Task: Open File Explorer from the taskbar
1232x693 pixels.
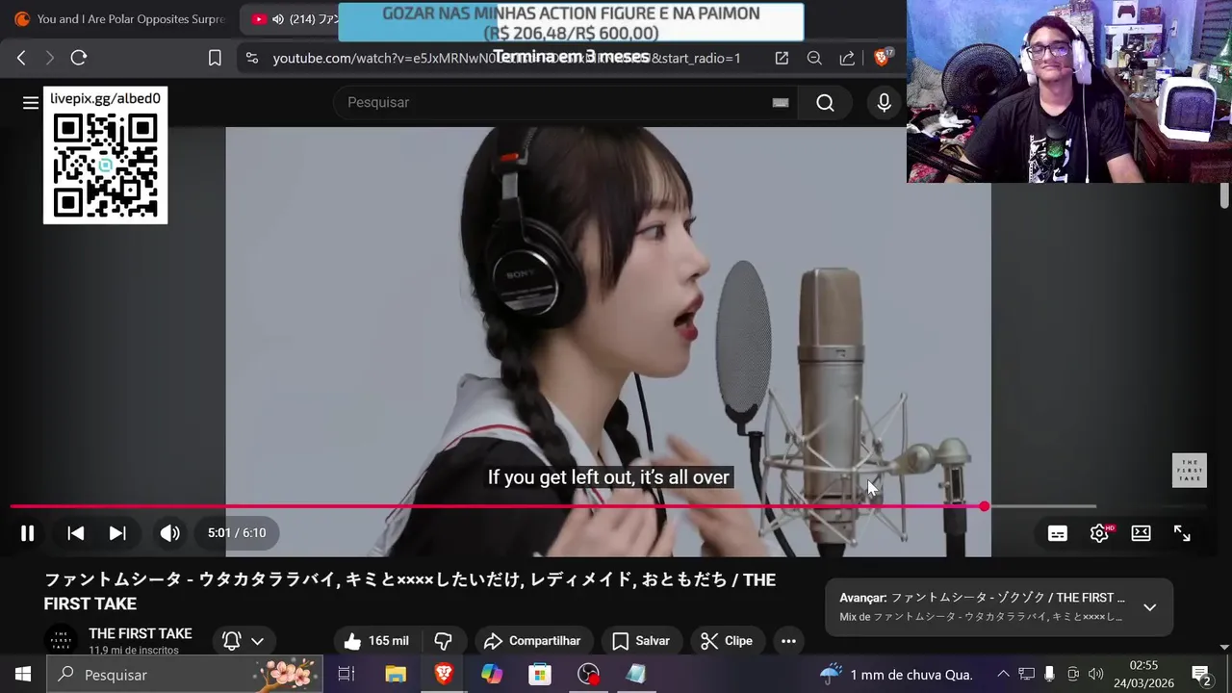Action: 396,674
